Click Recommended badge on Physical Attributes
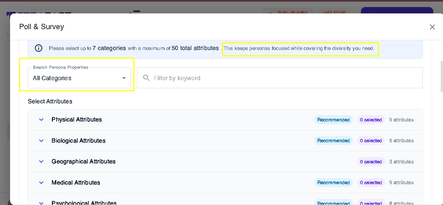Image resolution: width=443 pixels, height=205 pixels. [x=333, y=120]
